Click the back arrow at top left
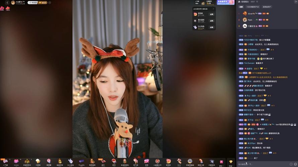 [x=7, y=3]
